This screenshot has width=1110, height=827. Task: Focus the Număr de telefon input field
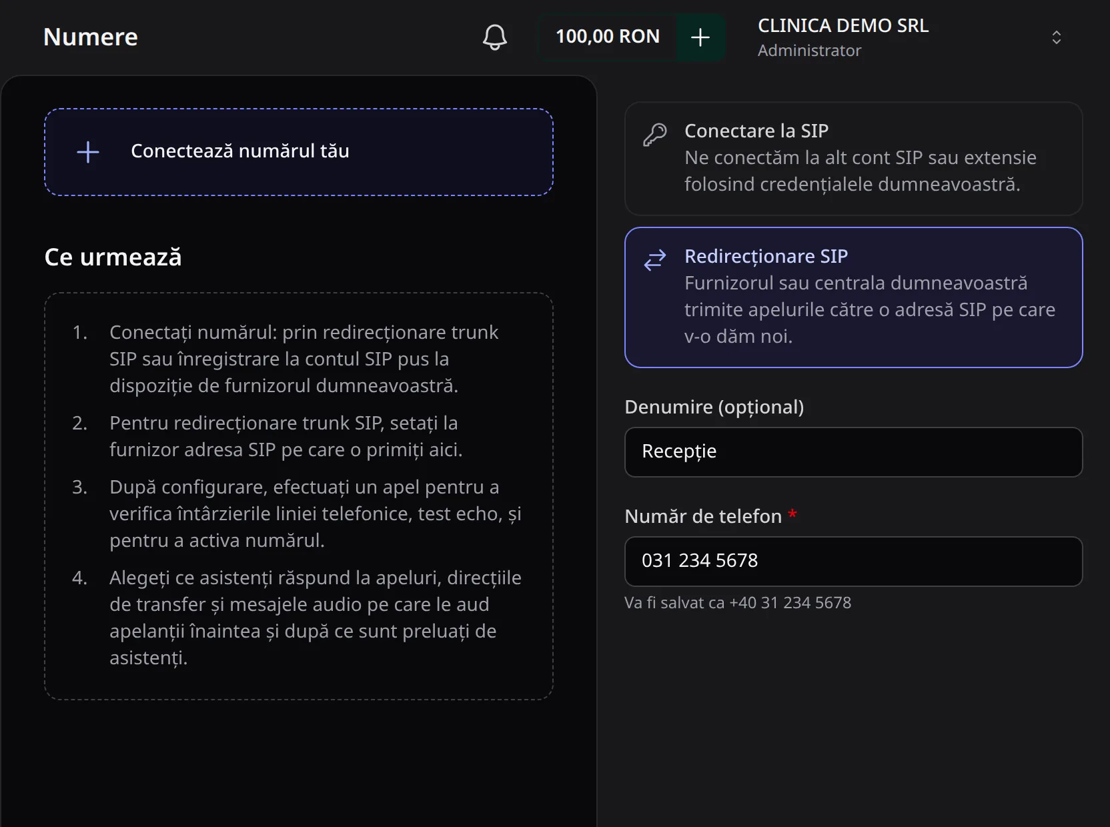click(853, 562)
